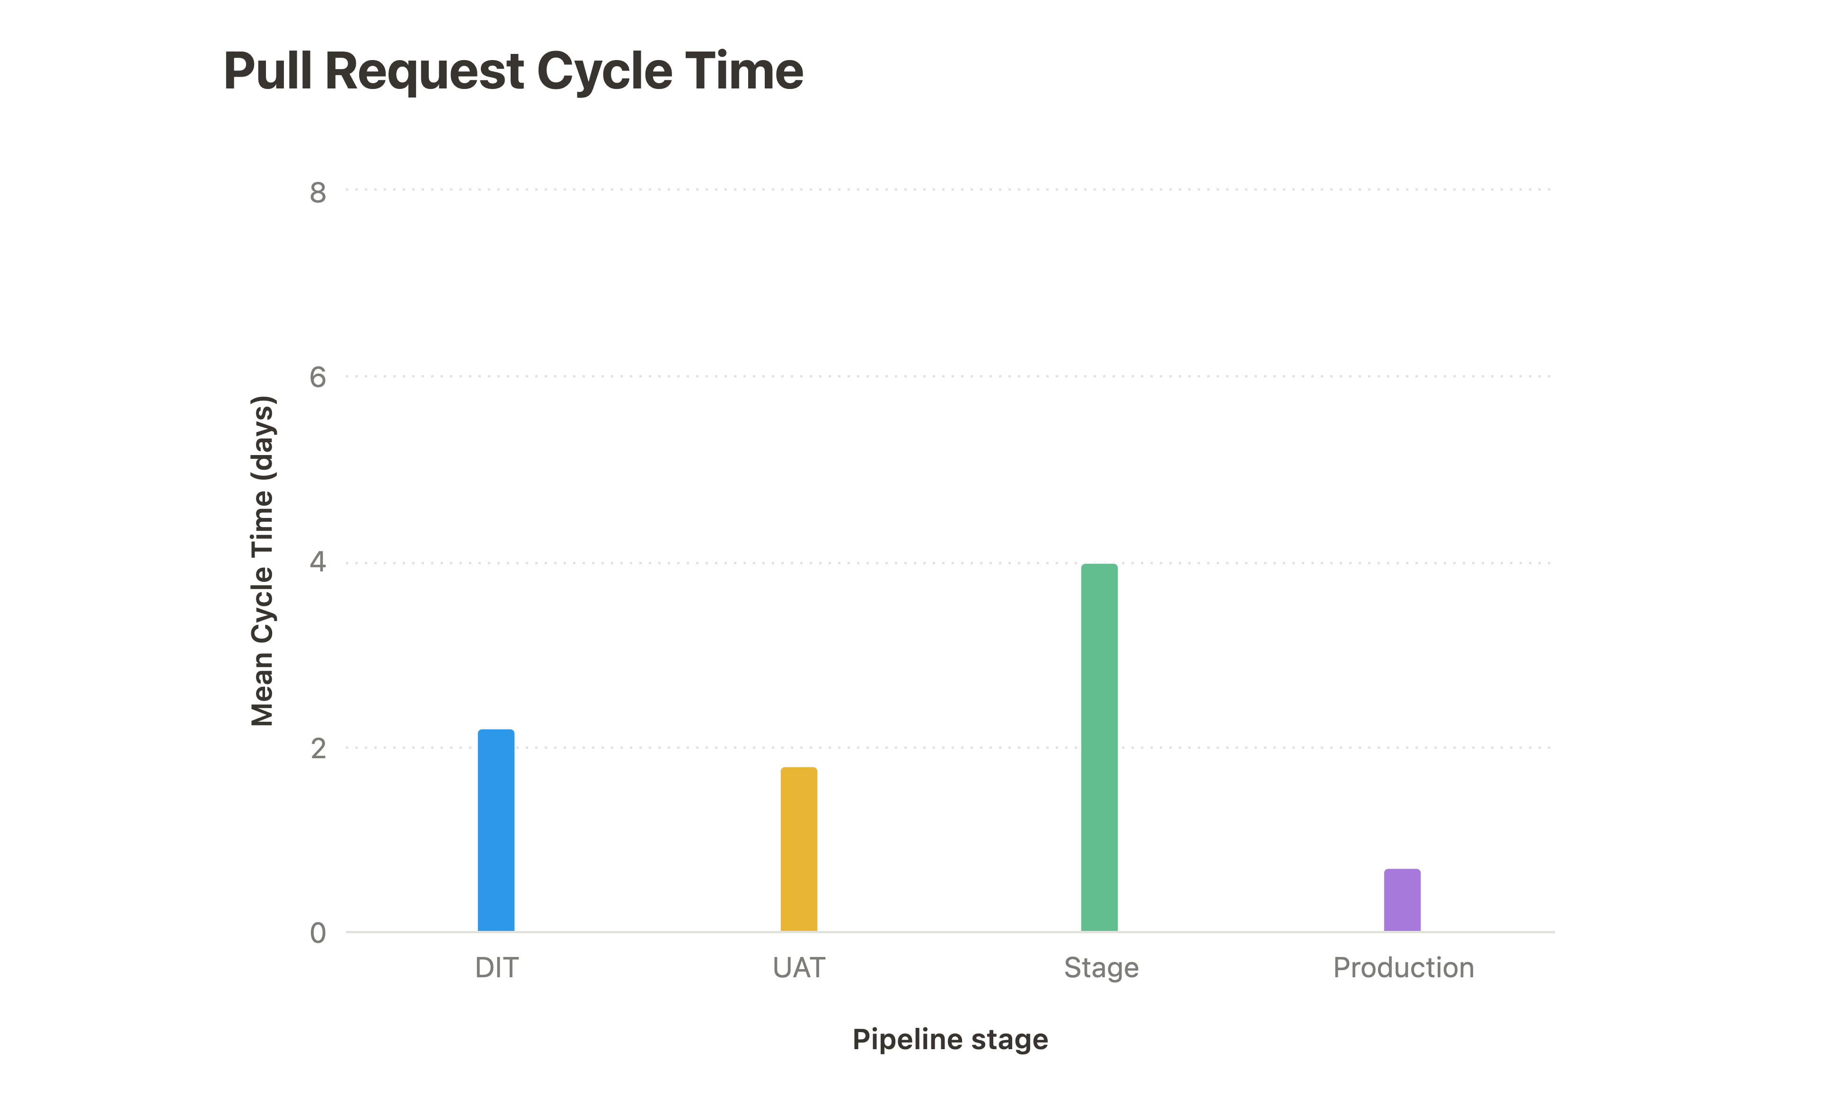Click the Production x-axis label

1403,967
